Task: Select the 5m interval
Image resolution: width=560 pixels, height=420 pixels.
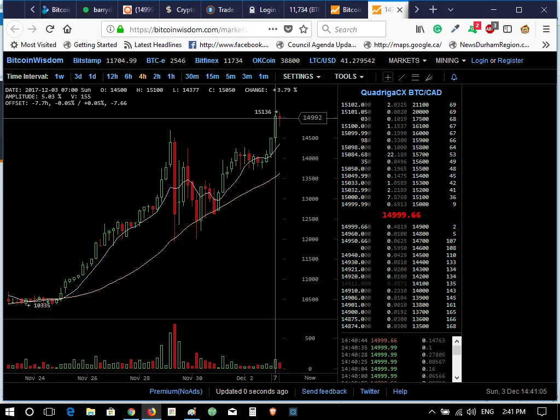Action: 231,77
